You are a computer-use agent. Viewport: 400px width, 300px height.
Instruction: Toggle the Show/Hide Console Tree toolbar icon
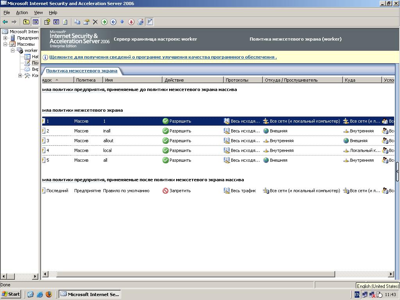point(35,22)
